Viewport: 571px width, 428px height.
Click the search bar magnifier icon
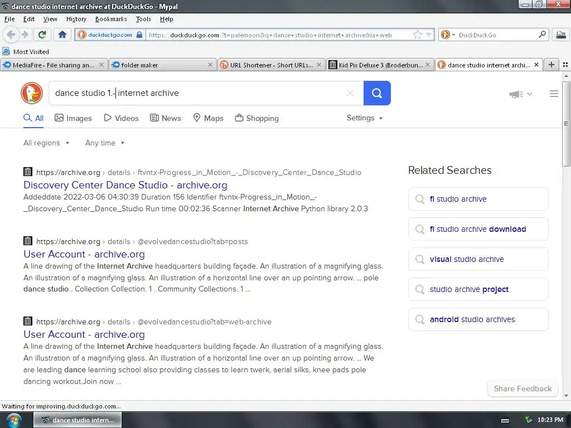pyautogui.click(x=542, y=35)
